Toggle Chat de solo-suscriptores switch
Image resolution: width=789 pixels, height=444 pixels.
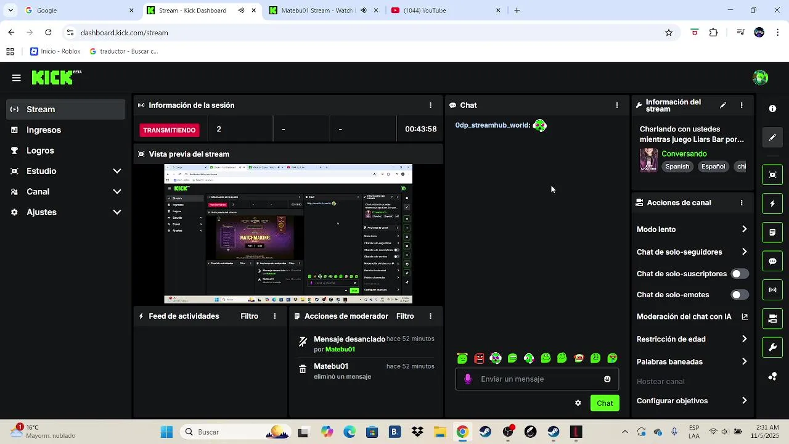[739, 274]
